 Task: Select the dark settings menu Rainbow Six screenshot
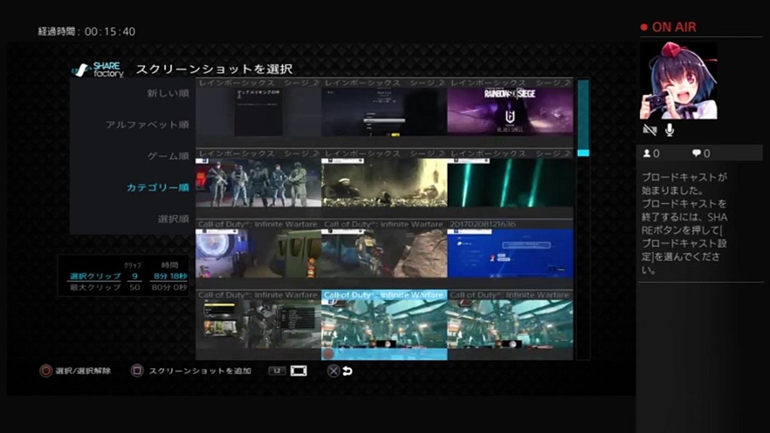pos(384,111)
